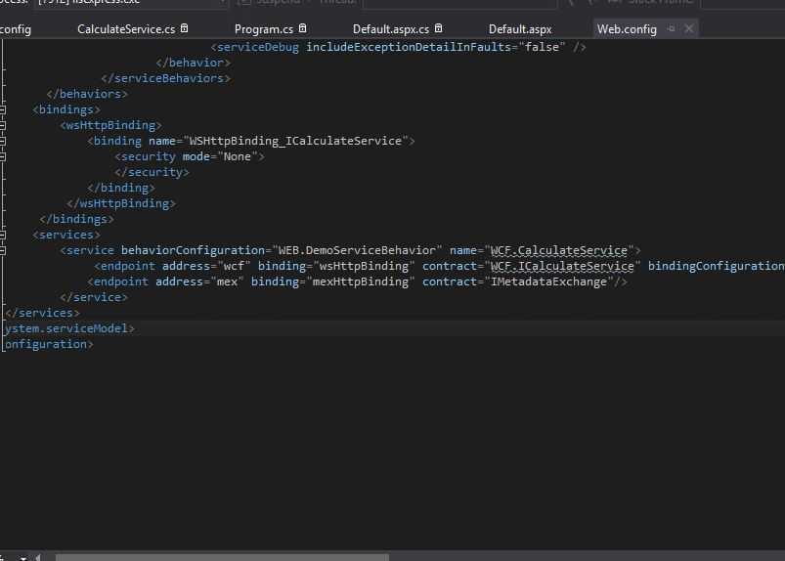Viewport: 785px width, 561px height.
Task: Collapse the services element
Action: click(3, 235)
